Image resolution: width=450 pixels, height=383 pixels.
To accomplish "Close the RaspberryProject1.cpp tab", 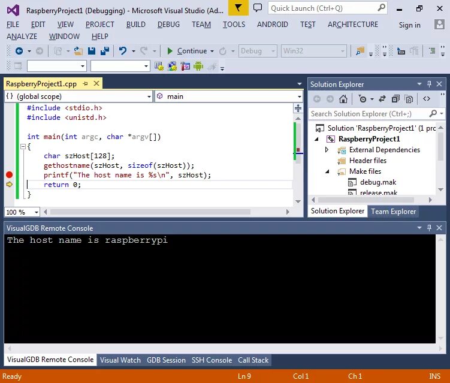I will [96, 83].
